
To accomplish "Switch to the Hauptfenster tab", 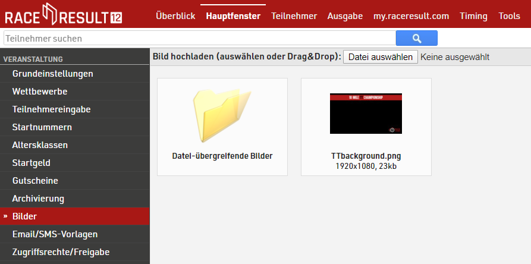I will tap(233, 16).
